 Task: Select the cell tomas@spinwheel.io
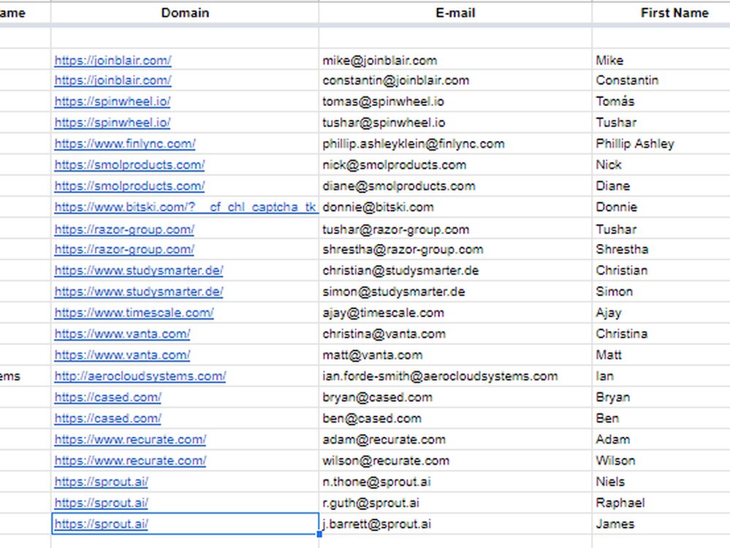tap(455, 102)
